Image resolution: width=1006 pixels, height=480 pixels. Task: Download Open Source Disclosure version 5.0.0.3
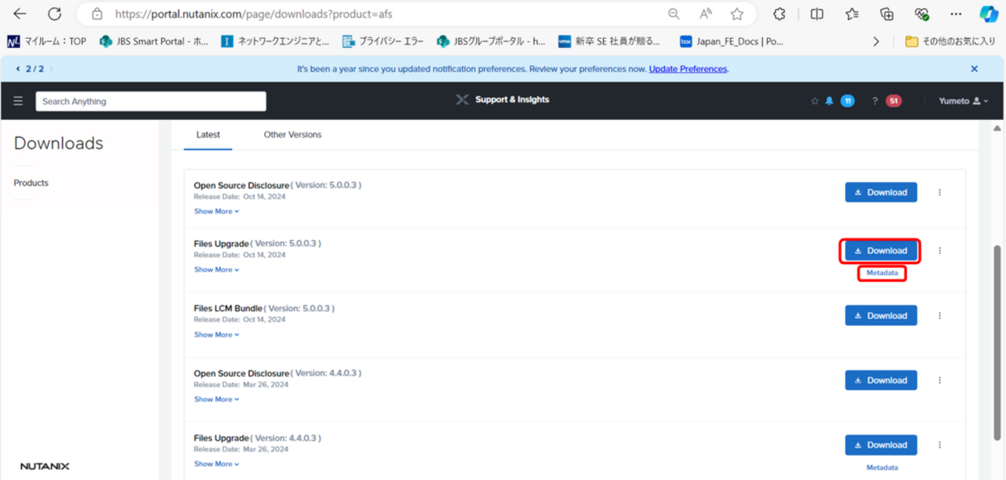tap(881, 192)
